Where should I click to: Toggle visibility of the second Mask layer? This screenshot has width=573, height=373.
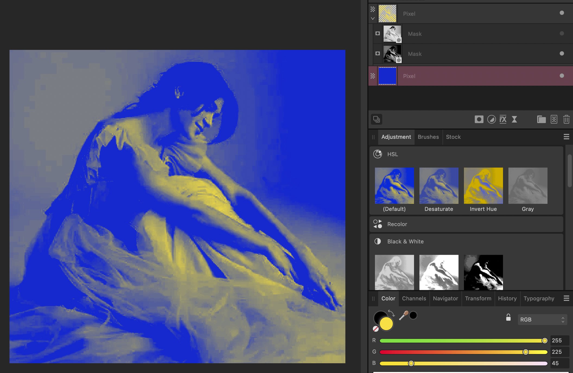(x=562, y=53)
